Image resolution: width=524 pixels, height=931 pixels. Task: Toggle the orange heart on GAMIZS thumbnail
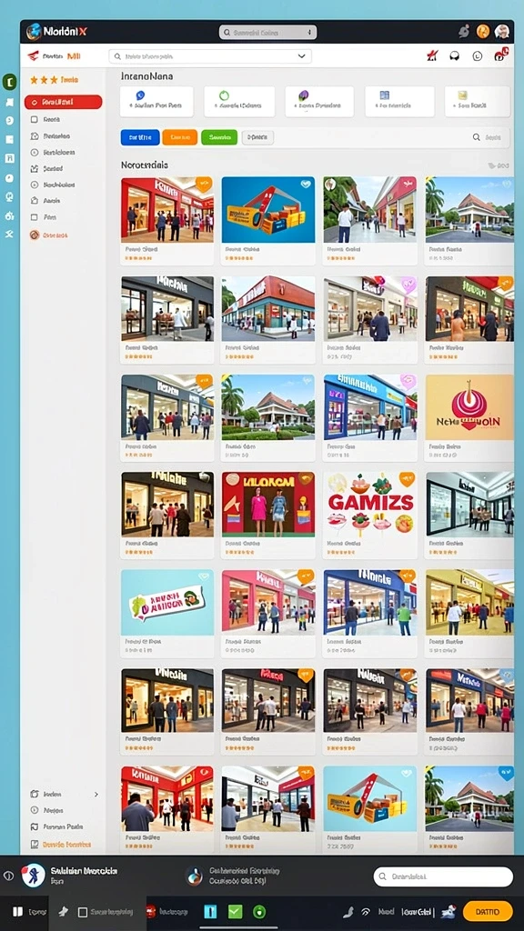(x=407, y=478)
